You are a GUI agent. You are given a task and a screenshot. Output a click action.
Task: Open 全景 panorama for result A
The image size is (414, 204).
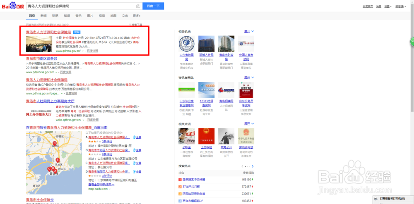click(x=137, y=137)
